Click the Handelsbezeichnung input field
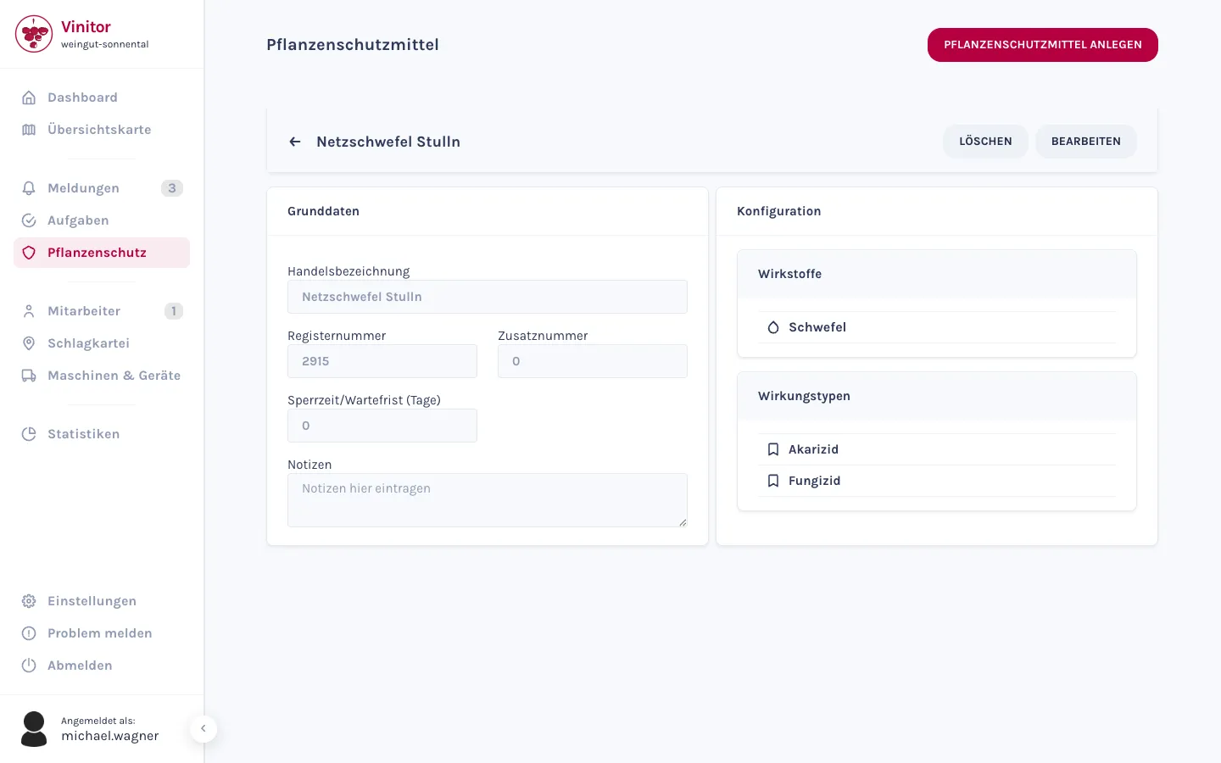This screenshot has height=763, width=1221. click(x=488, y=297)
